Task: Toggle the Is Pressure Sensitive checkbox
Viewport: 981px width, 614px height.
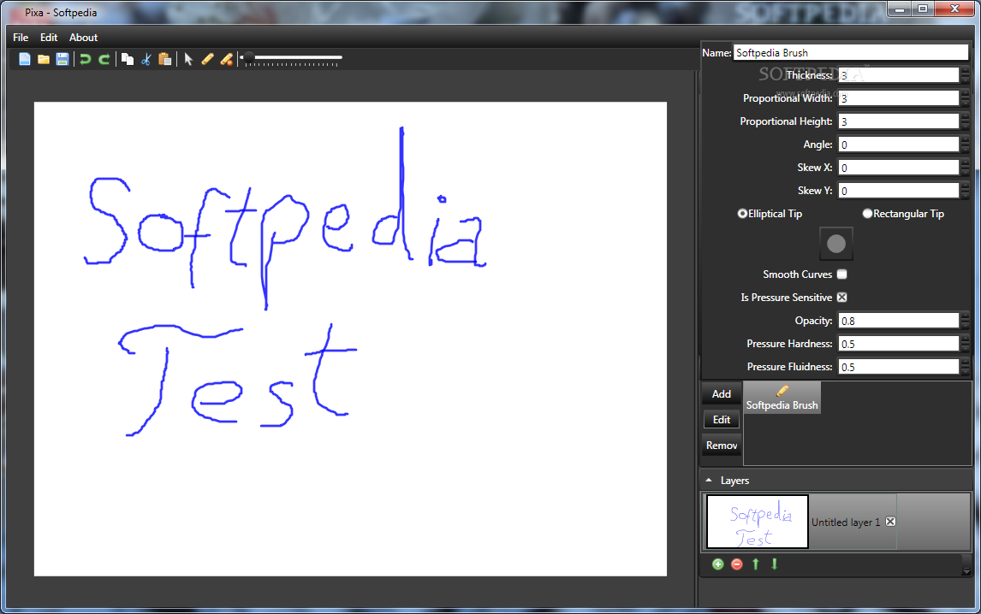Action: click(x=842, y=298)
